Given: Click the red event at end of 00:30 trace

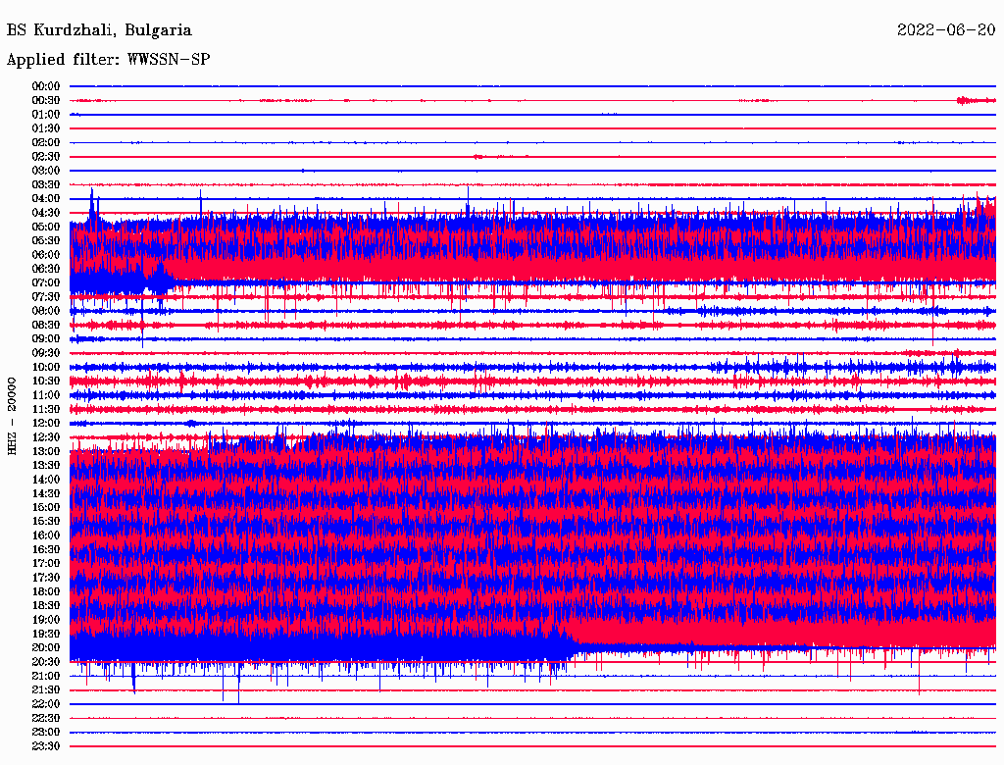Looking at the screenshot, I should 968,100.
